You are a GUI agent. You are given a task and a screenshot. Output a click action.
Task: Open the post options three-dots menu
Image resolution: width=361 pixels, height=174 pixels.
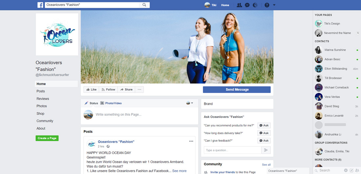(191, 141)
